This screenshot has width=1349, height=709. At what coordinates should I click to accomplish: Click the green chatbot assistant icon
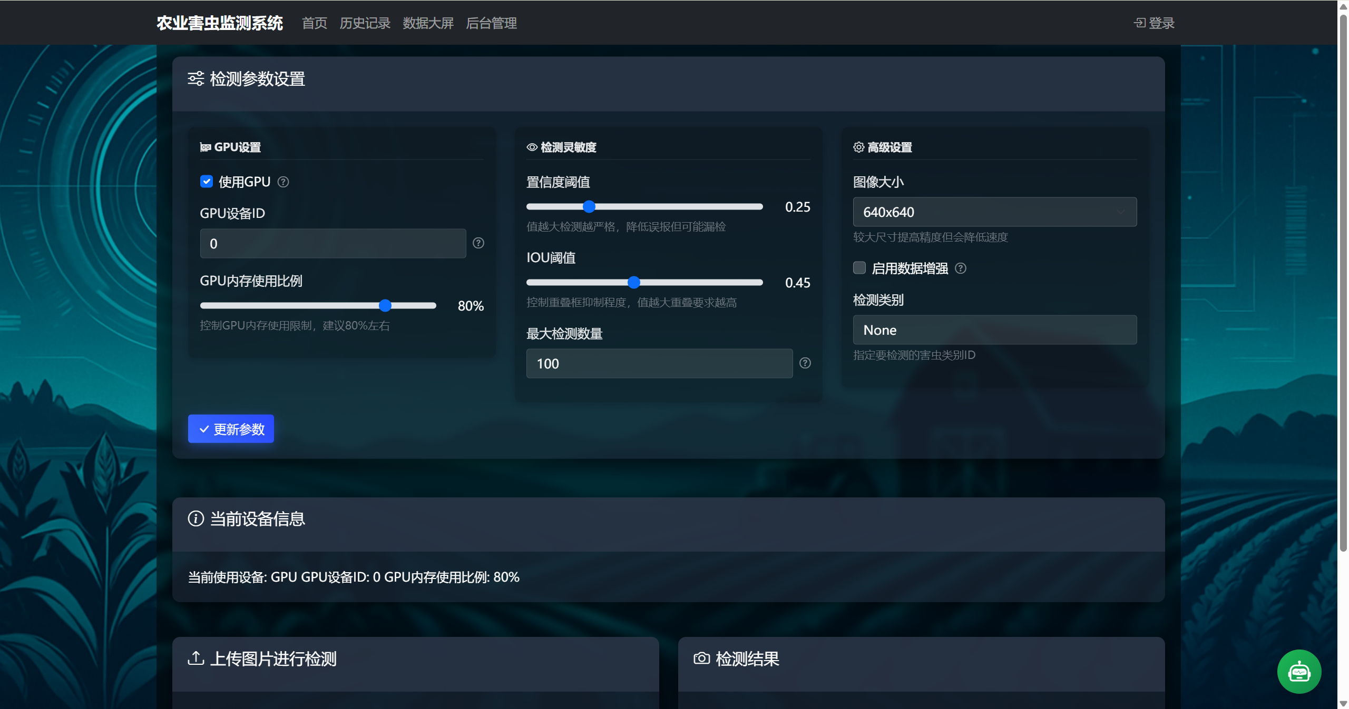(x=1298, y=672)
